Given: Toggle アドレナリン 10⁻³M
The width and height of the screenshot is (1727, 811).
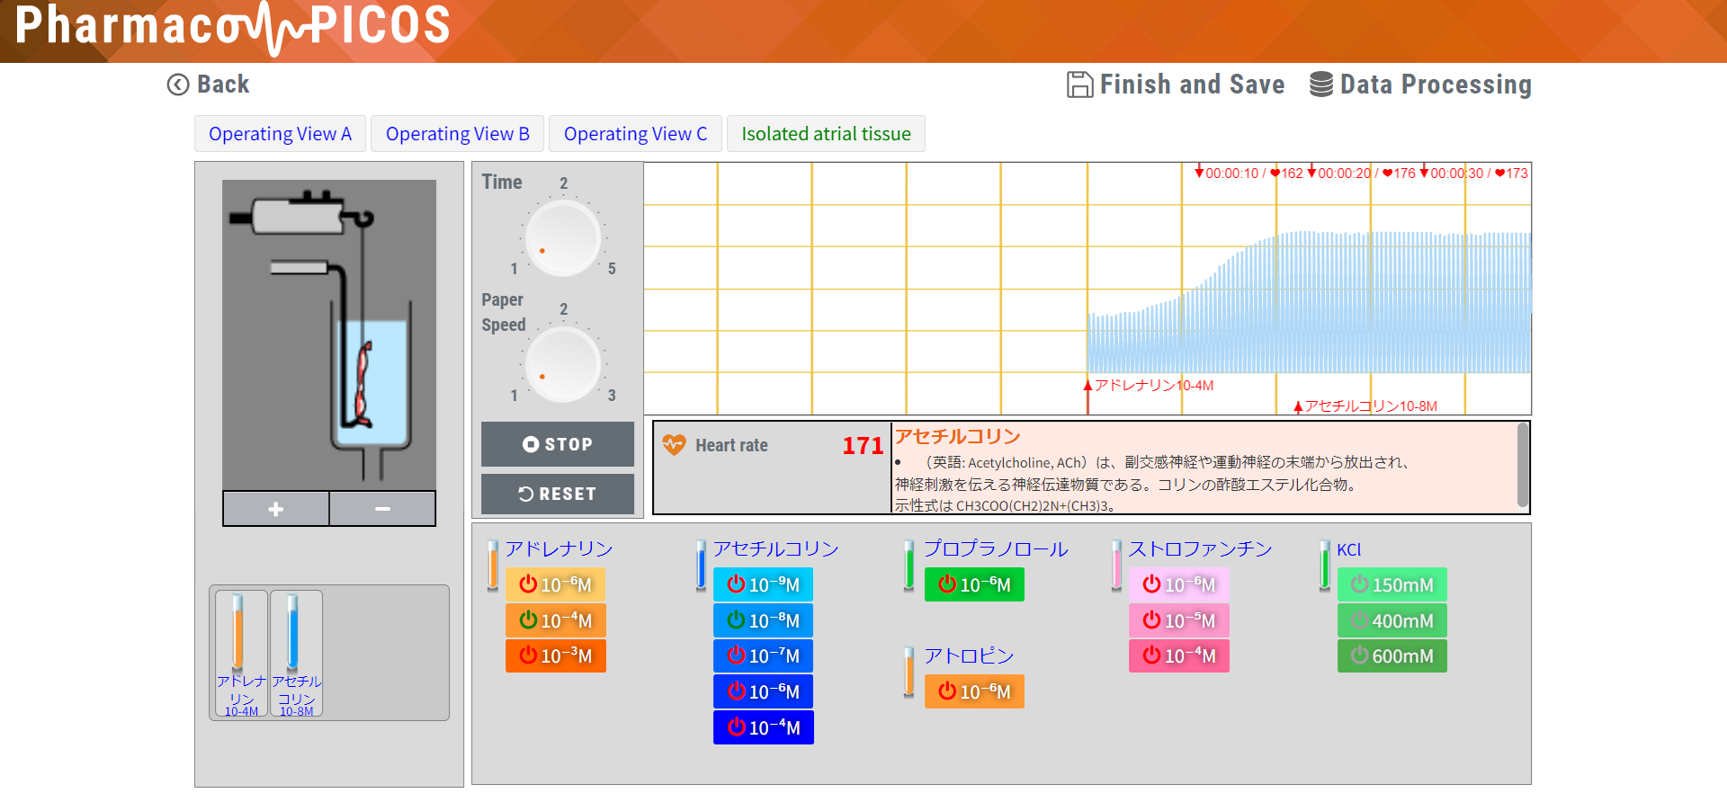Looking at the screenshot, I should pos(556,655).
